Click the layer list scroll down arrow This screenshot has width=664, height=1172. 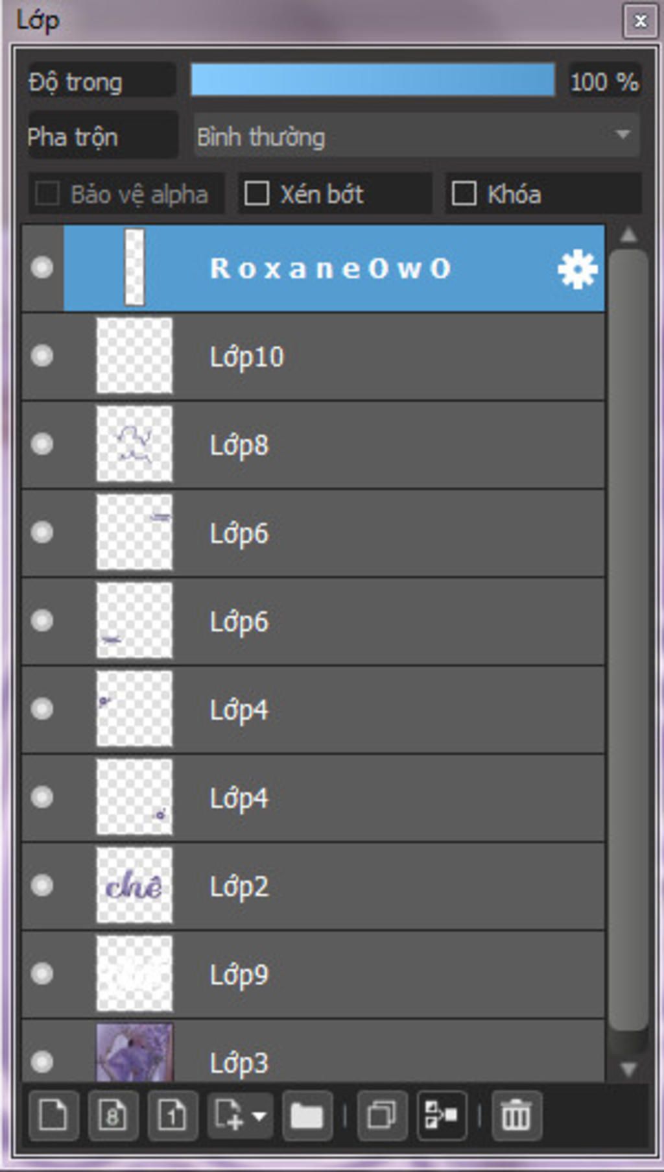tap(628, 1068)
